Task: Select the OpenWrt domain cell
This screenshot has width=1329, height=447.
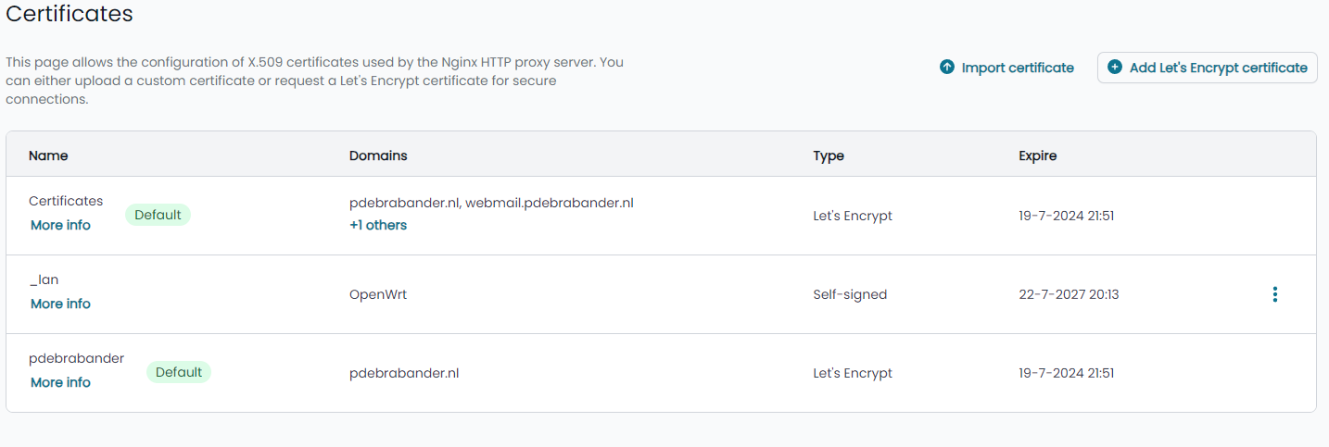Action: click(378, 294)
